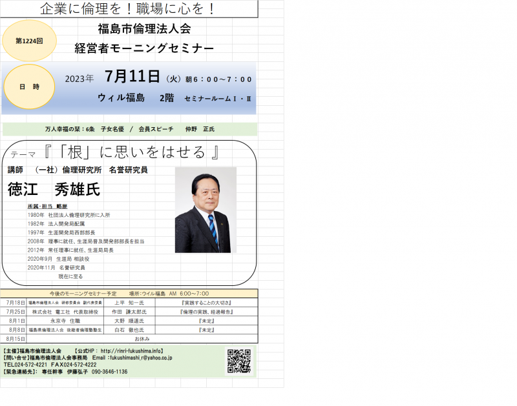This screenshot has width=517, height=406.
Task: Click the お休み cell for 8月15日
Action: point(142,338)
